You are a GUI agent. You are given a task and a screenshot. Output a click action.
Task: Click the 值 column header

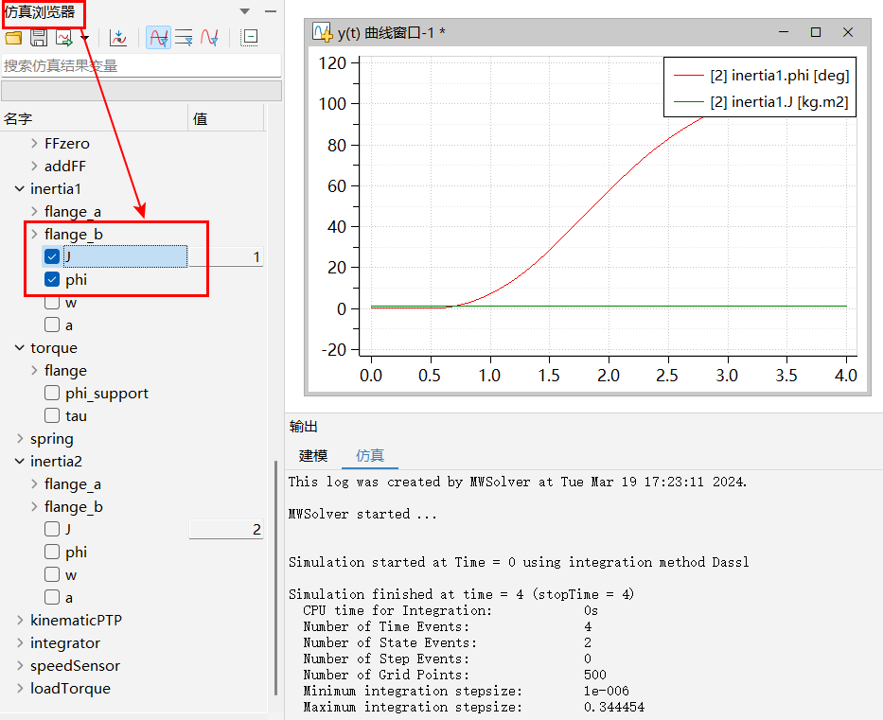click(x=201, y=118)
